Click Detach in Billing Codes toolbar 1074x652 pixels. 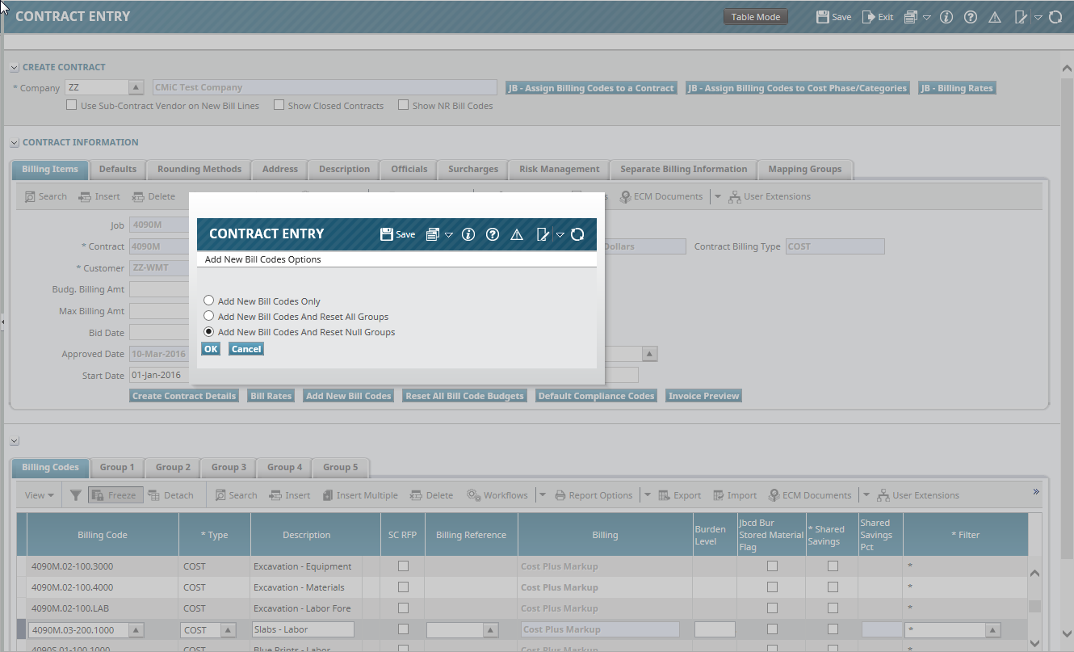(x=170, y=495)
